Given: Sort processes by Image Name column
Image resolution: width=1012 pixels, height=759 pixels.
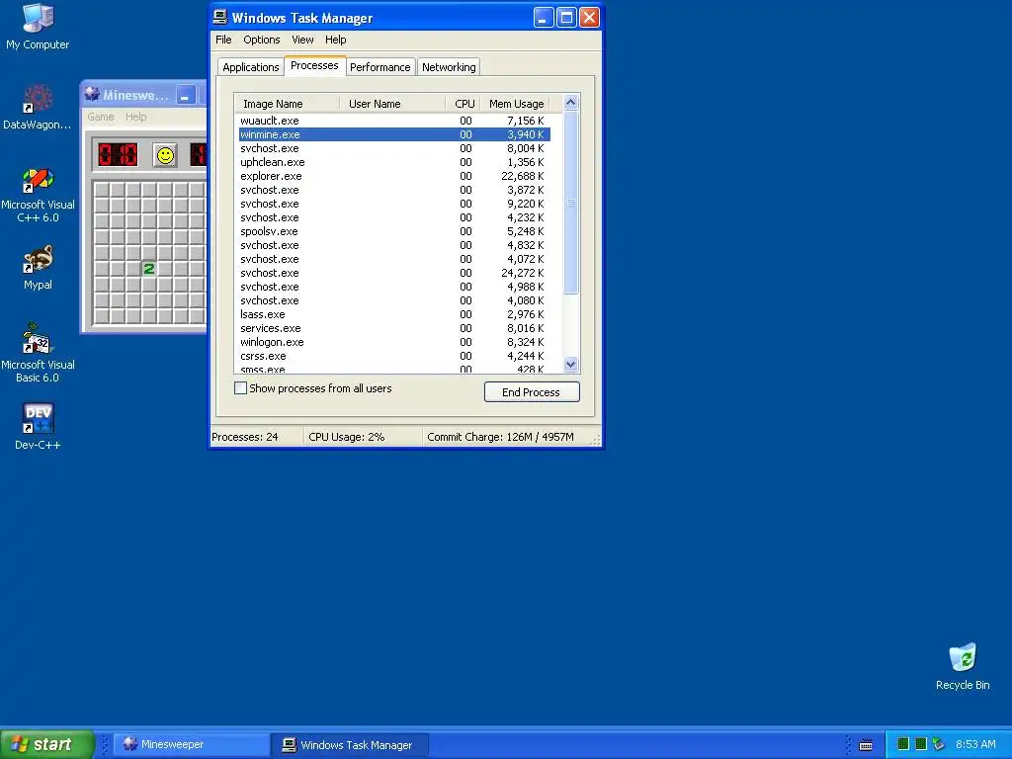Looking at the screenshot, I should pos(288,103).
